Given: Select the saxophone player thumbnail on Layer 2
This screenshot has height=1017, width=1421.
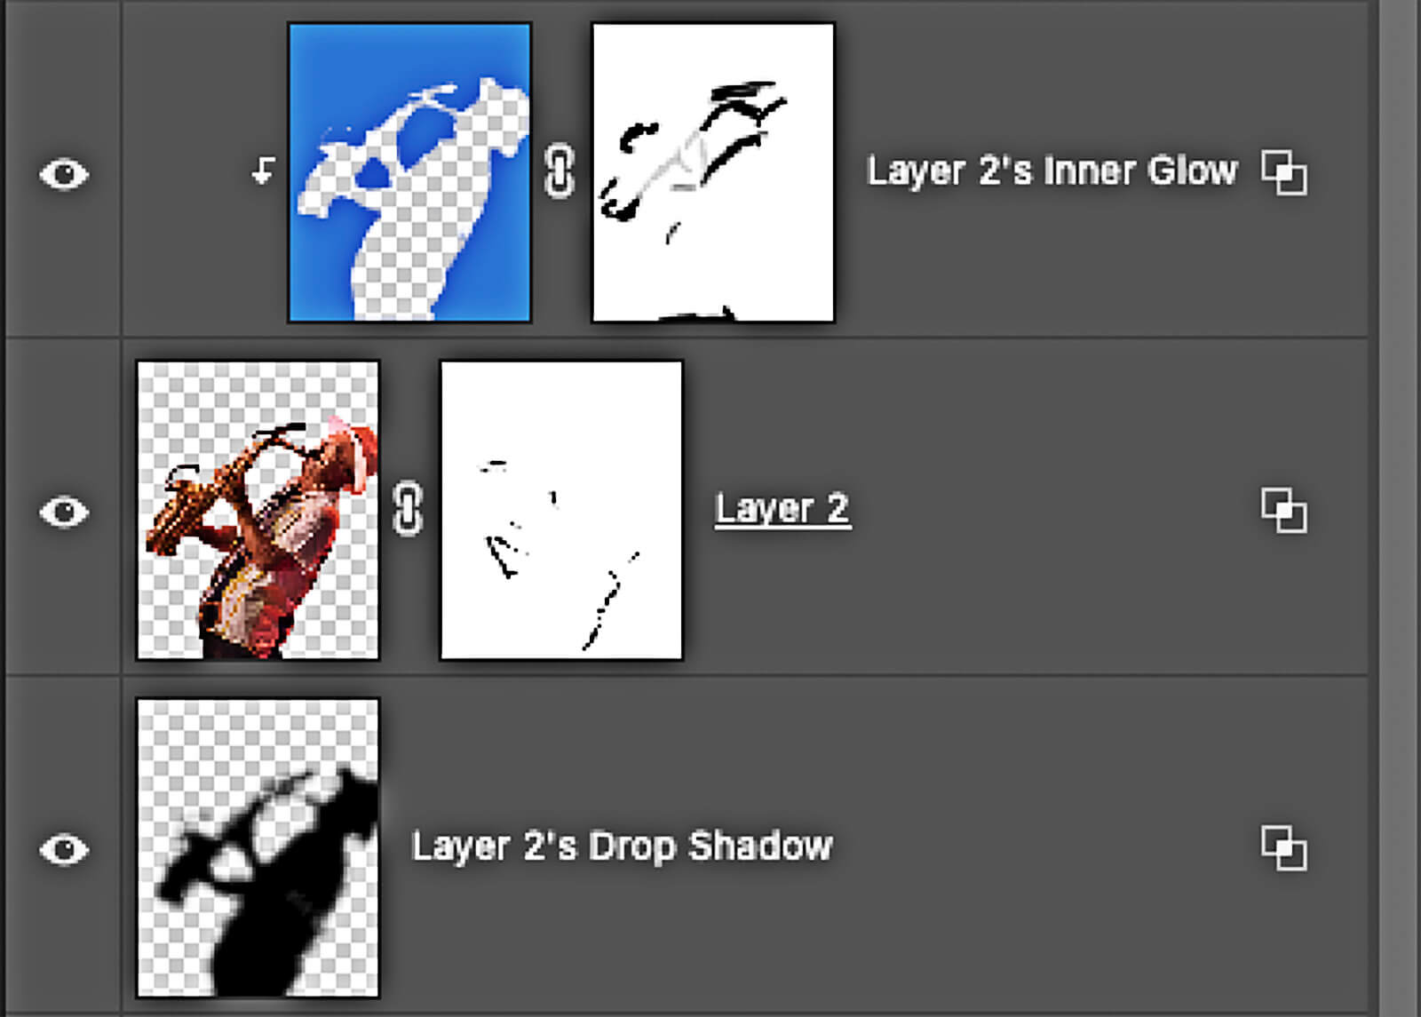Looking at the screenshot, I should tap(258, 510).
